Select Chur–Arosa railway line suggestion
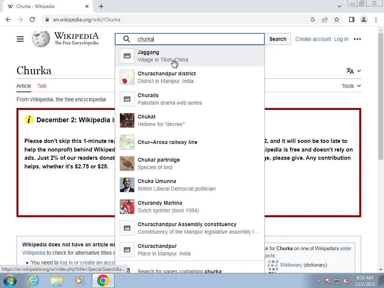The image size is (384, 288). pos(190,142)
